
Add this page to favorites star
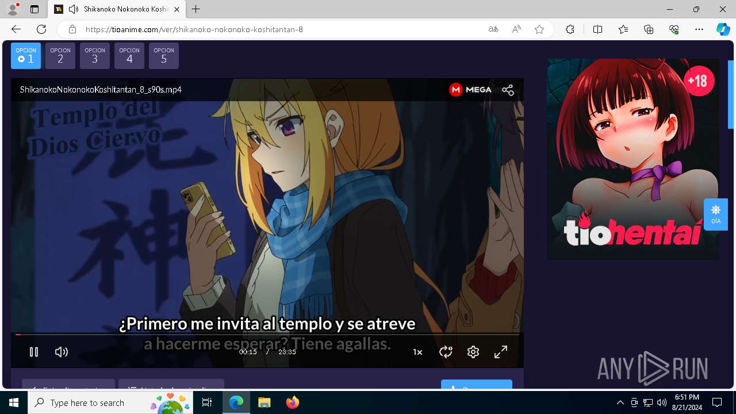pos(539,29)
